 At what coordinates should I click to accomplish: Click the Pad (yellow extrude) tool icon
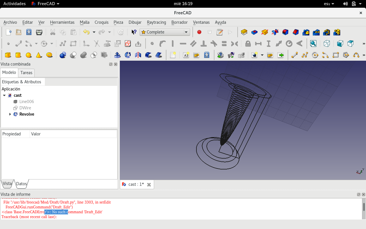pos(244,32)
